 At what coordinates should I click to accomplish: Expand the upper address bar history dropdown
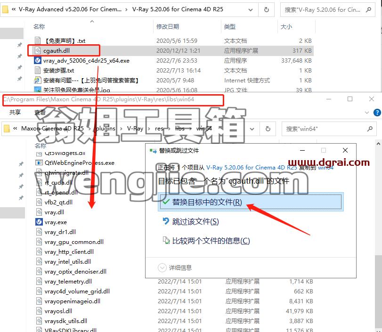tap(251, 10)
